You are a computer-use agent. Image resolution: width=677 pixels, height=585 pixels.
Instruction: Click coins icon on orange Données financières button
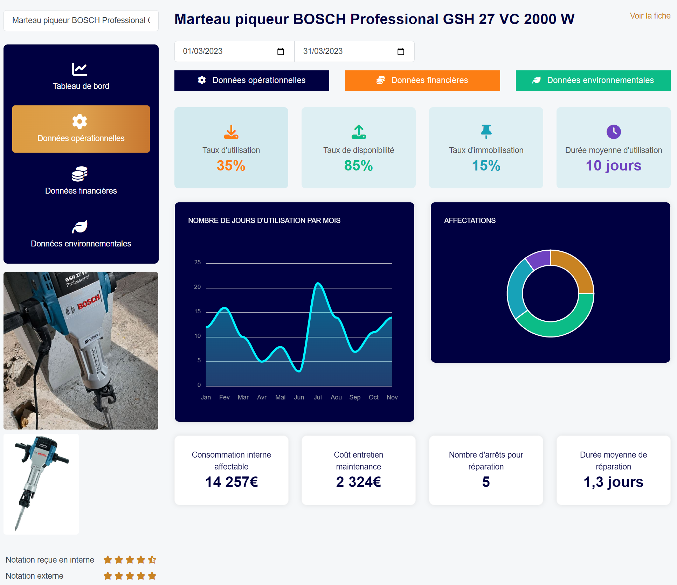click(x=381, y=80)
